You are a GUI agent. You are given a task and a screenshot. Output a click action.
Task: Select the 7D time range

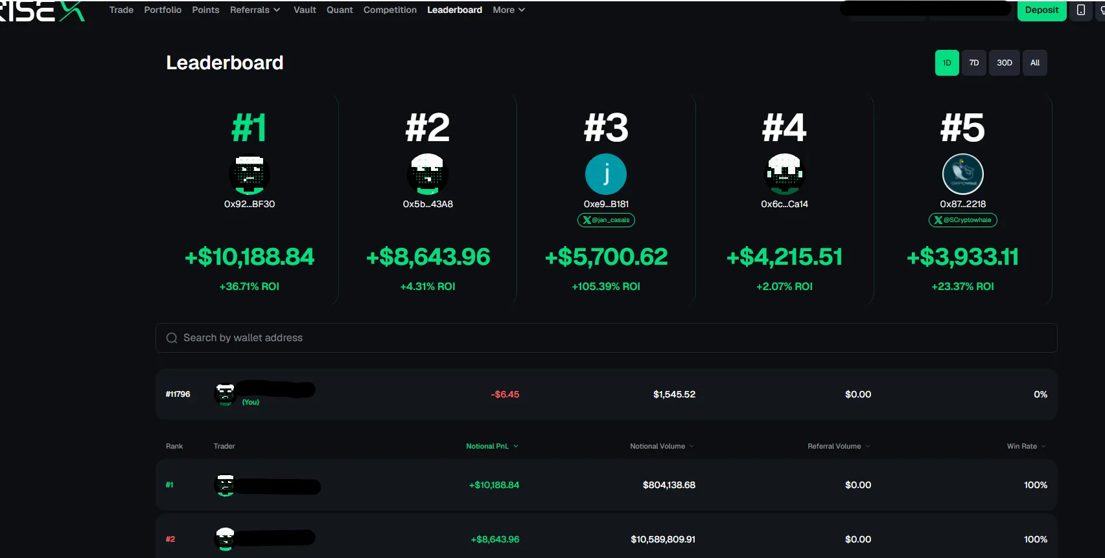click(x=973, y=63)
